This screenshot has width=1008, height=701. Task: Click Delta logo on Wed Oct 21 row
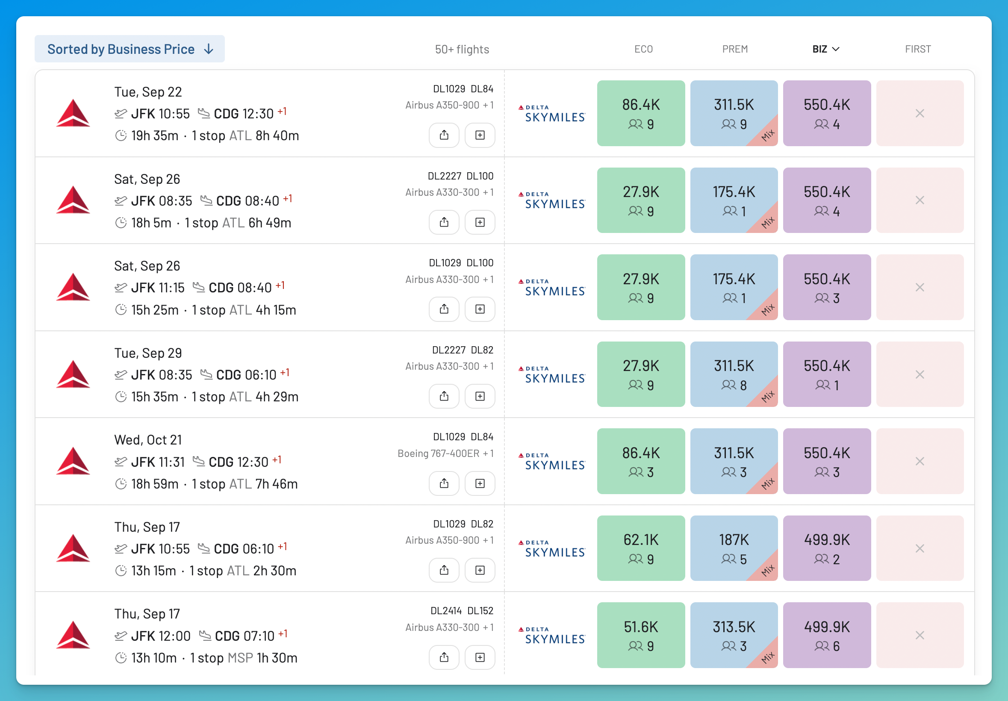pos(73,461)
